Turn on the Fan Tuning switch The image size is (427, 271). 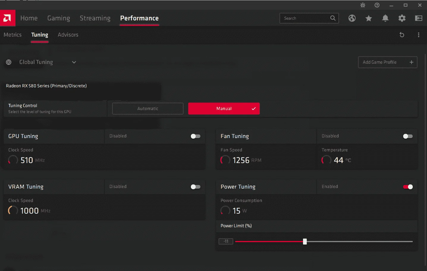point(408,136)
